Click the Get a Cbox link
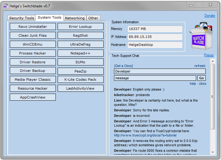 pos(124,66)
